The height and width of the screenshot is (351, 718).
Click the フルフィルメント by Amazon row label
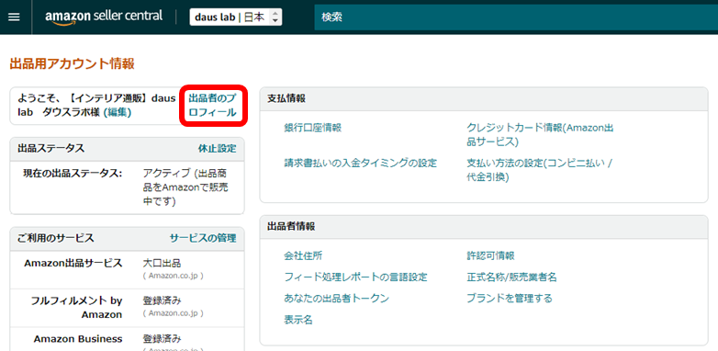coord(76,308)
